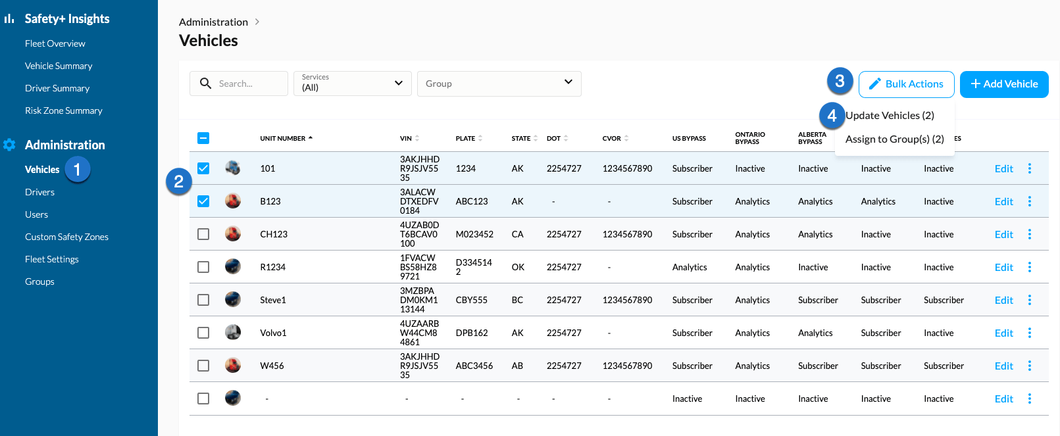
Task: Open Fleet Overview in the sidebar
Action: (x=55, y=43)
